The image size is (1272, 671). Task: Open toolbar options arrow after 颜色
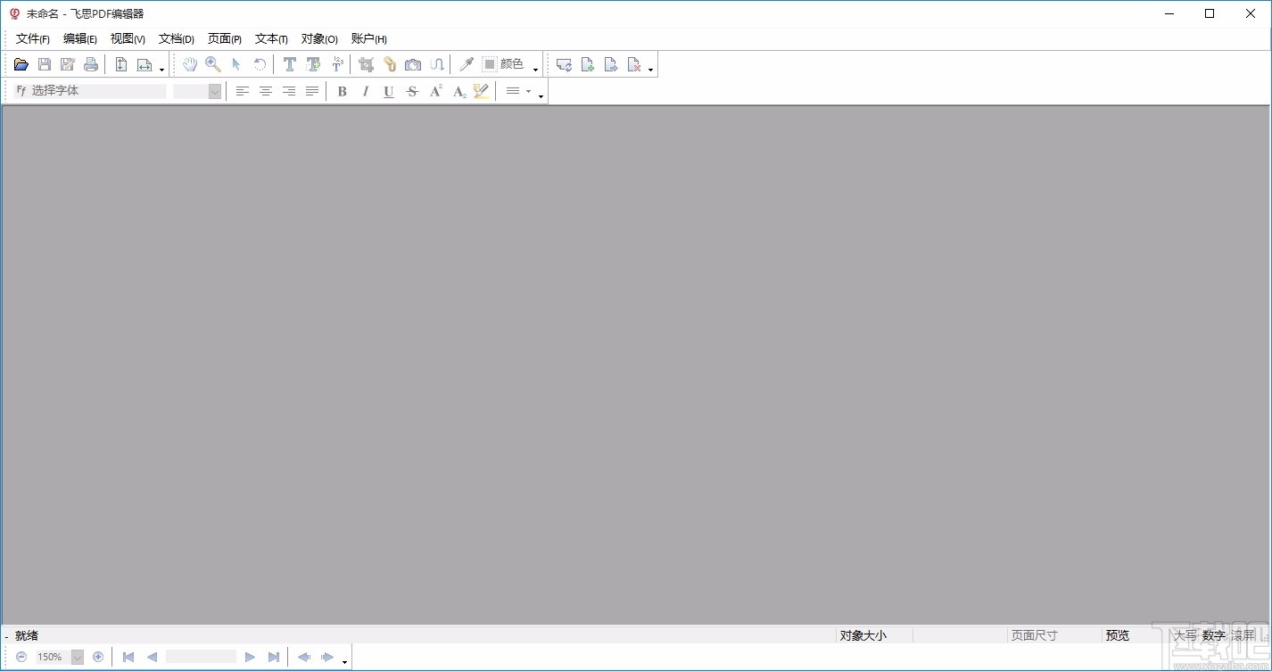[x=535, y=70]
